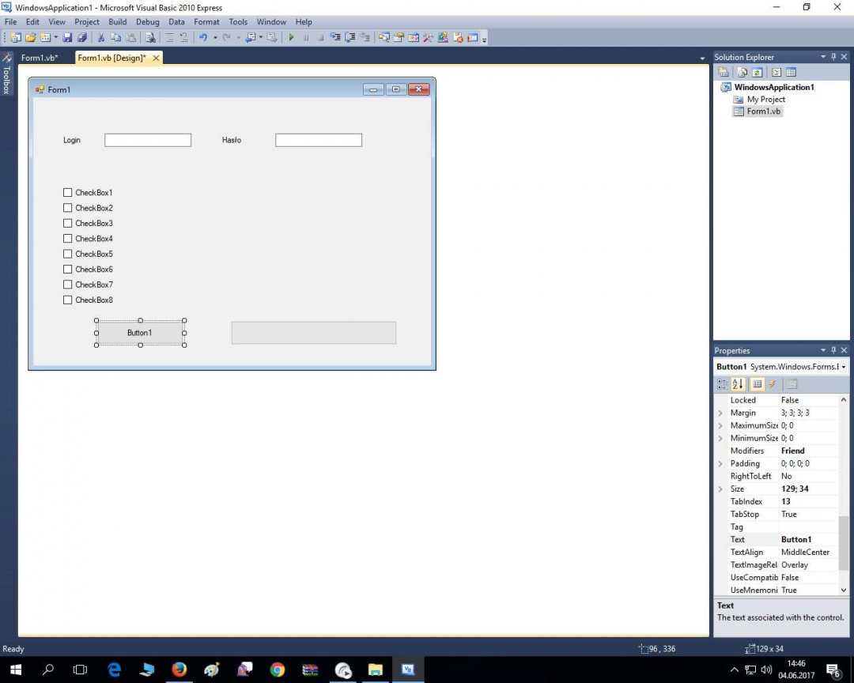Show events with the lightning bolt icon
The width and height of the screenshot is (854, 683).
click(773, 384)
